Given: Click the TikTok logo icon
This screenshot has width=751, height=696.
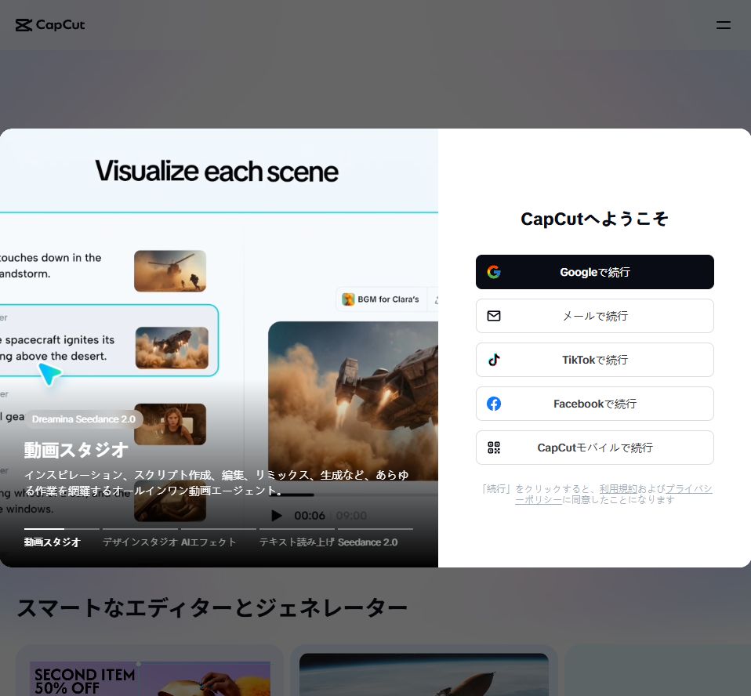Looking at the screenshot, I should pyautogui.click(x=494, y=360).
